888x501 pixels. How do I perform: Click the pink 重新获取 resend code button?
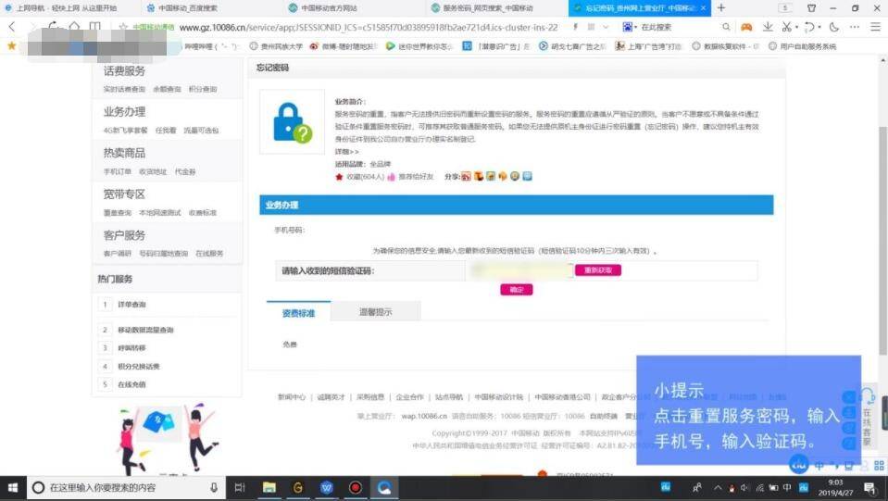coord(598,270)
